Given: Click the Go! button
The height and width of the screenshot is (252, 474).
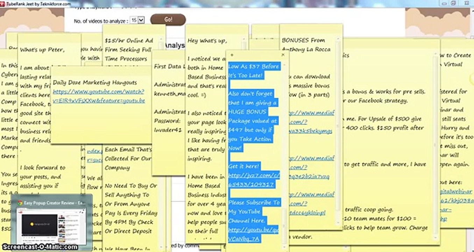Looking at the screenshot, I should [168, 20].
